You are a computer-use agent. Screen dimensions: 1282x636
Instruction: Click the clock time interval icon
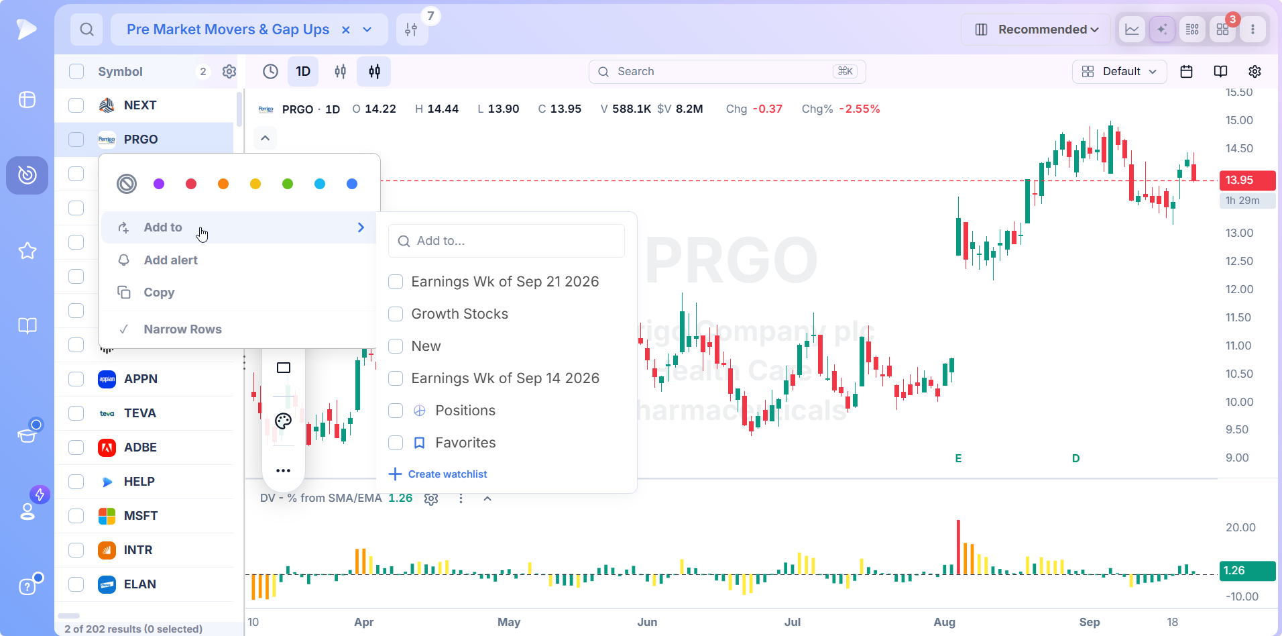(x=270, y=72)
